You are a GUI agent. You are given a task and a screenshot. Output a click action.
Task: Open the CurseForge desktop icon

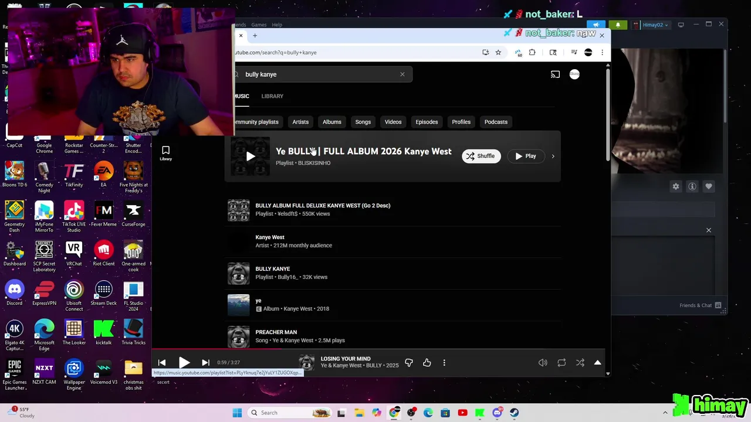(x=133, y=214)
